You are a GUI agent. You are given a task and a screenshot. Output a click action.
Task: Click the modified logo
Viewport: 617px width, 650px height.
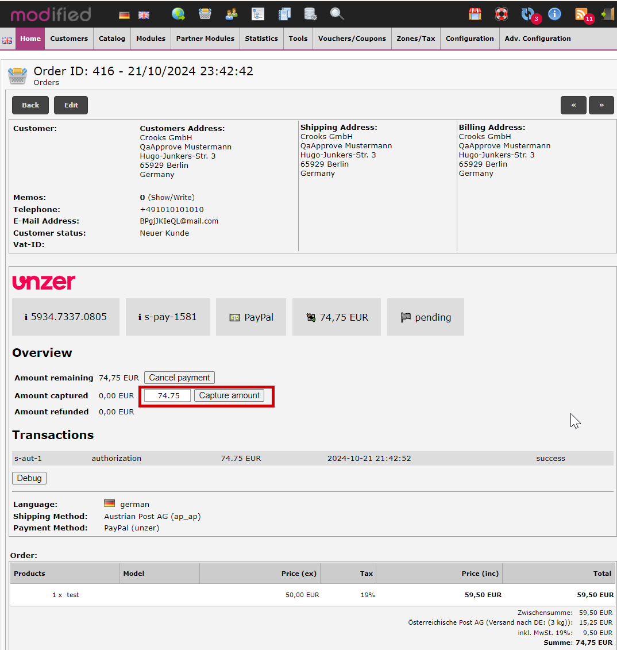point(51,14)
